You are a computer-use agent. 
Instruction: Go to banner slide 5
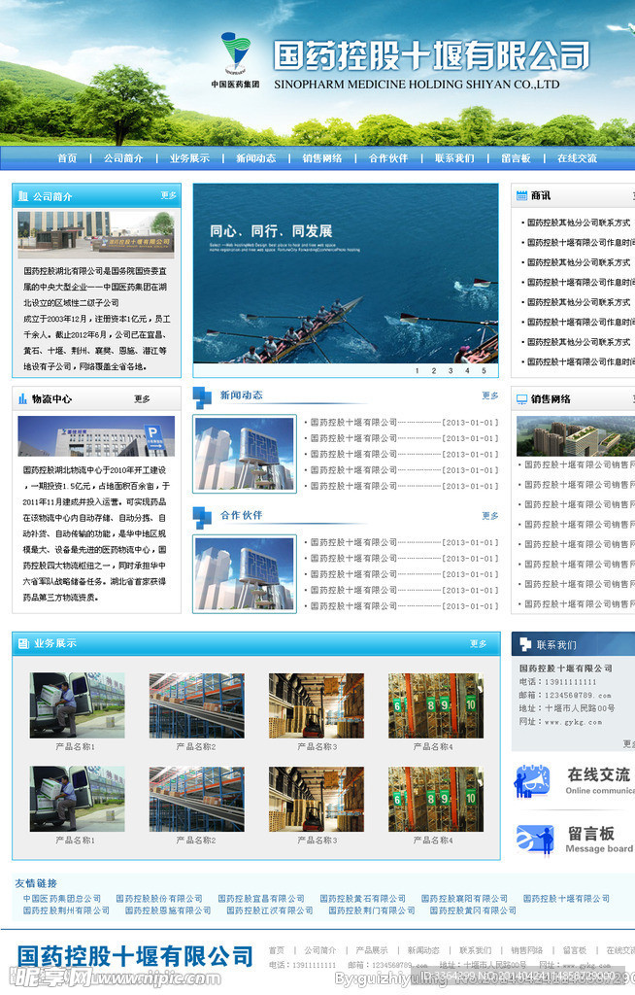click(484, 370)
